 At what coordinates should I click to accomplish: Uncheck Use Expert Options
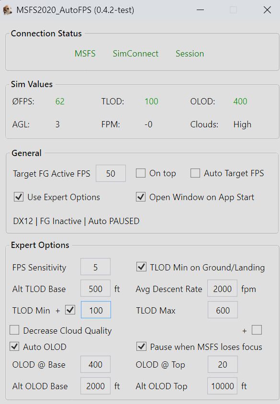click(19, 197)
